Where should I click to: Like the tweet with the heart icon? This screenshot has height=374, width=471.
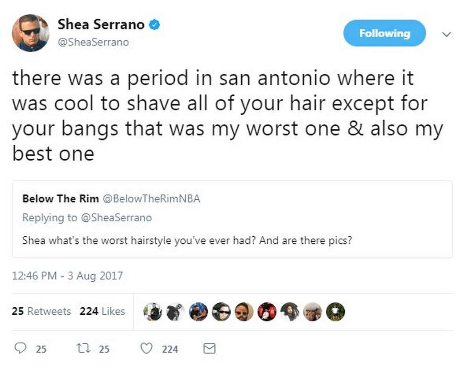(x=146, y=348)
